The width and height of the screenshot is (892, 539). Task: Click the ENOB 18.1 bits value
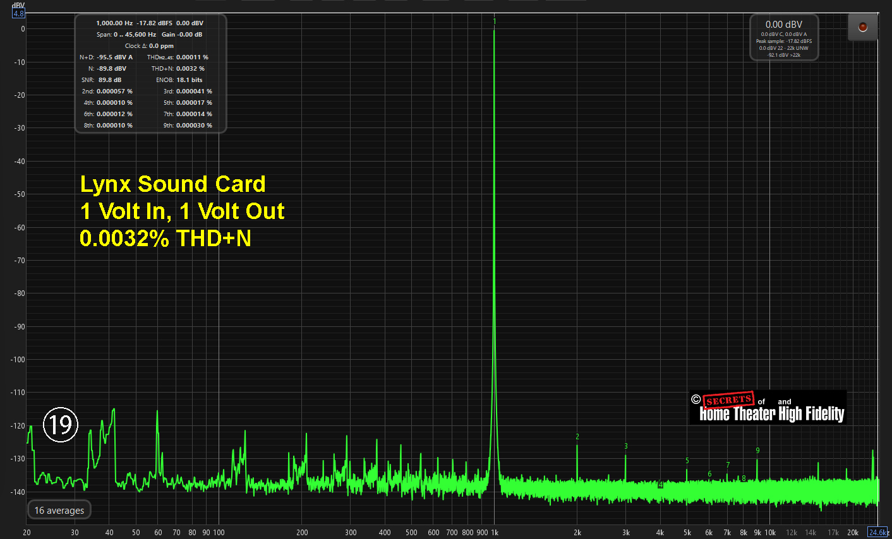(x=190, y=80)
